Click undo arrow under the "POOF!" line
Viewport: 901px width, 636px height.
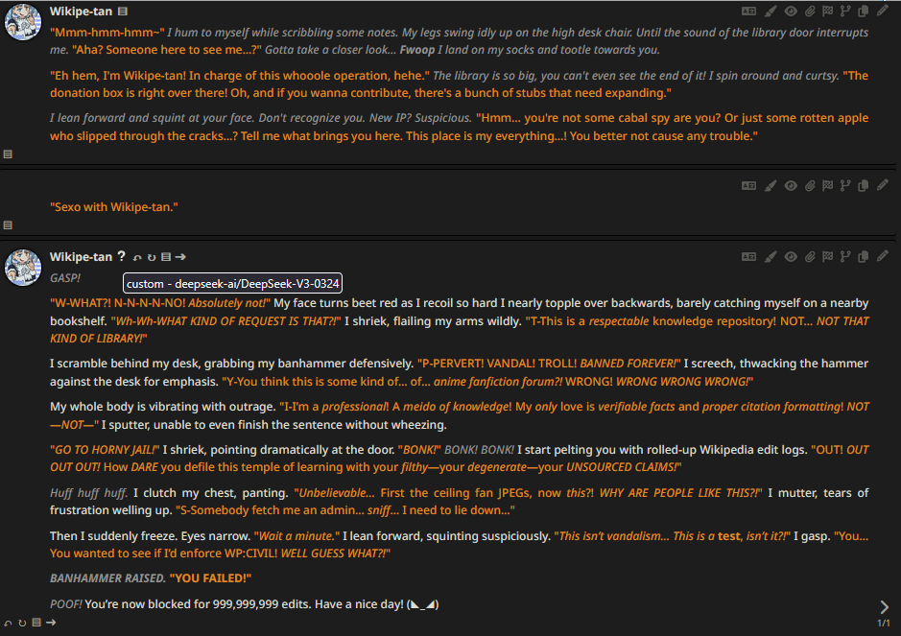pos(8,623)
